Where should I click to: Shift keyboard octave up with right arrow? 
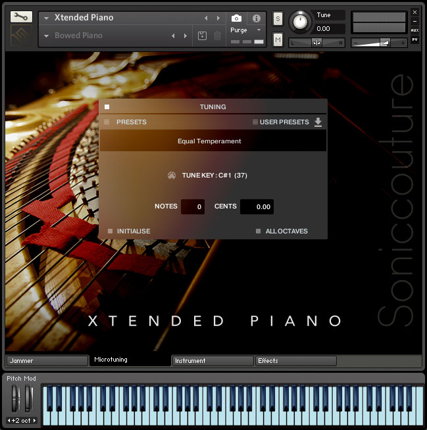[x=34, y=420]
